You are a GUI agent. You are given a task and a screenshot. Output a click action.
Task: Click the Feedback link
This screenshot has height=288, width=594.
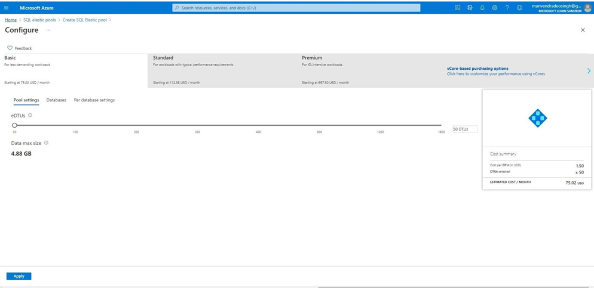(x=23, y=48)
